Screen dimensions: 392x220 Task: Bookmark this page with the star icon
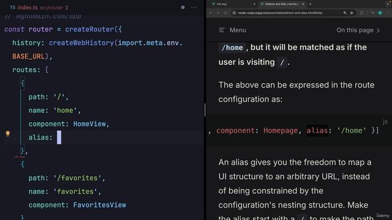352,13
